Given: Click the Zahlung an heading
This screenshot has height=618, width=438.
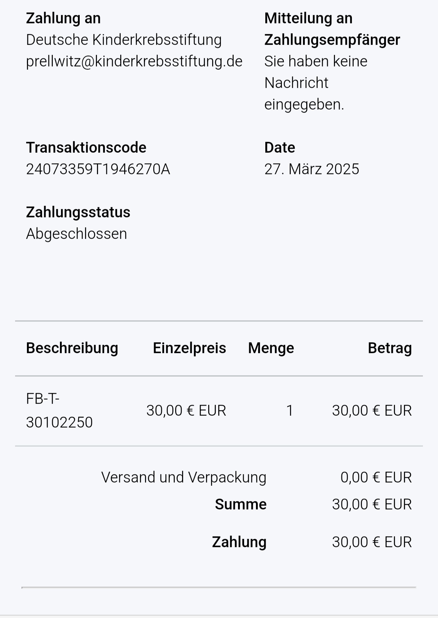Looking at the screenshot, I should [x=63, y=18].
